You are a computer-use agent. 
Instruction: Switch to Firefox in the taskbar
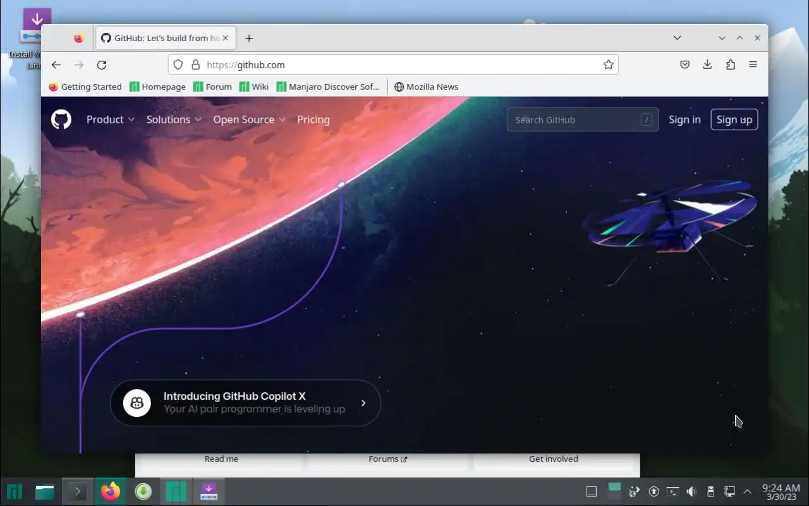pyautogui.click(x=110, y=491)
